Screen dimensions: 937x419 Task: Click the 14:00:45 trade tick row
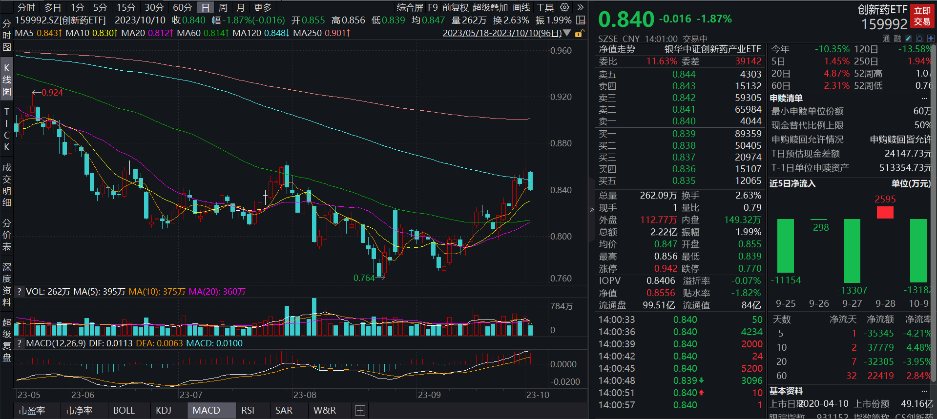click(x=680, y=368)
